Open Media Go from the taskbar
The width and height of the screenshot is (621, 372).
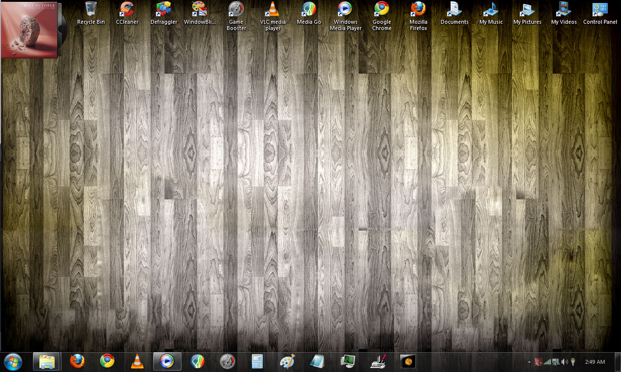(x=197, y=361)
